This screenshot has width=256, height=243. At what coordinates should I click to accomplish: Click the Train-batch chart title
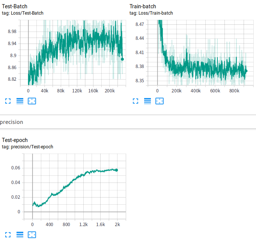point(143,6)
